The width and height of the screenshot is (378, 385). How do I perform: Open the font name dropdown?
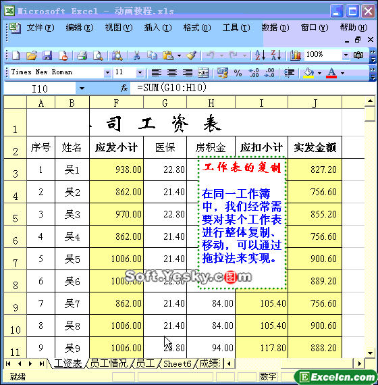tap(107, 73)
